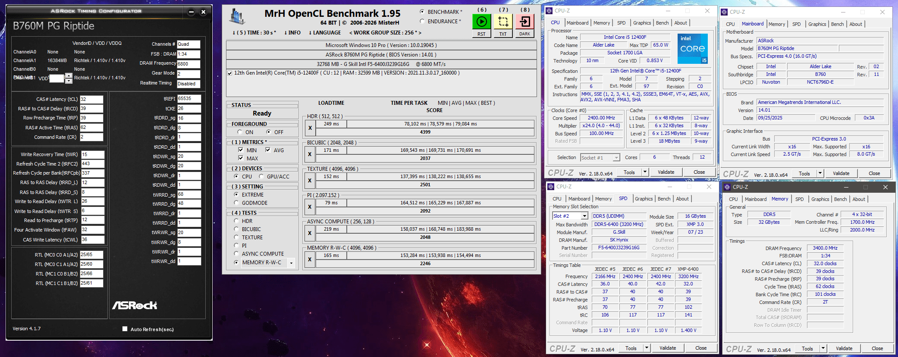Screen dimensions: 898x357
Task: Open Tools dropdown arrow in CPU-Z Mainboard window
Action: 820,173
